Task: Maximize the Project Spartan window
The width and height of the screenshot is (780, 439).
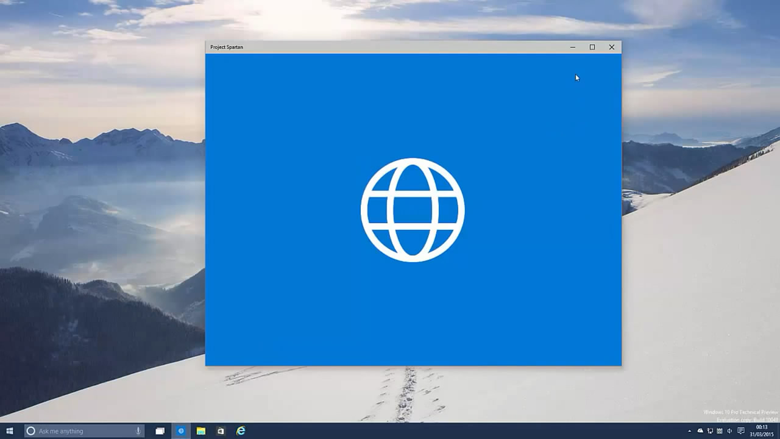Action: pos(592,47)
